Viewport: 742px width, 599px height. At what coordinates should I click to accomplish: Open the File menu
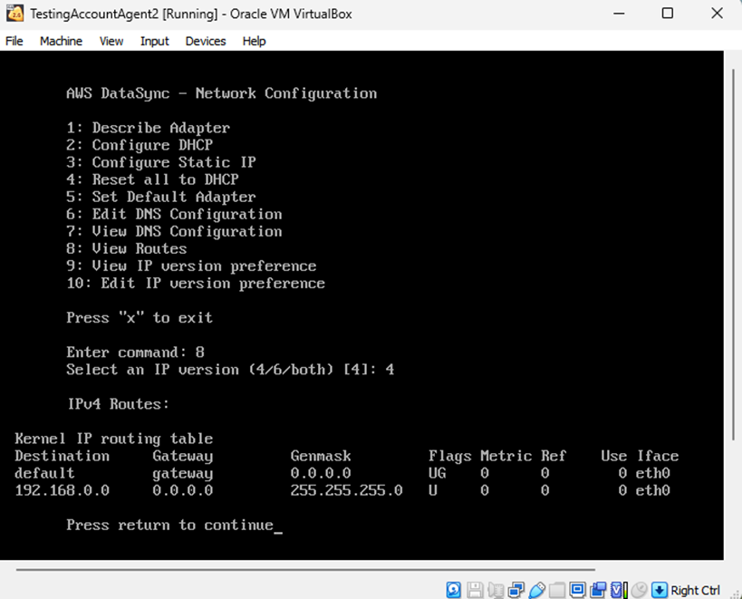point(14,41)
